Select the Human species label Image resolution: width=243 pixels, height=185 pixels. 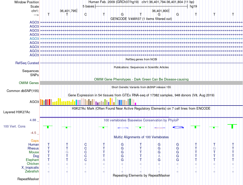click(34, 144)
